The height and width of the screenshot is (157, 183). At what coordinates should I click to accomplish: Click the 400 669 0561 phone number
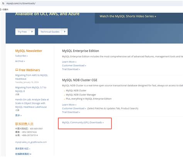(36, 129)
